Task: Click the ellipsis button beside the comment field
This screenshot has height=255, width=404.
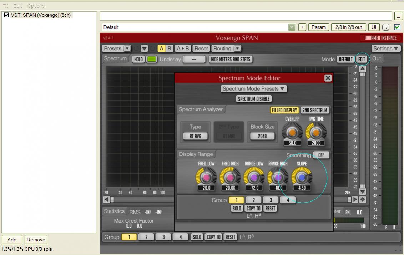Action: (x=398, y=16)
